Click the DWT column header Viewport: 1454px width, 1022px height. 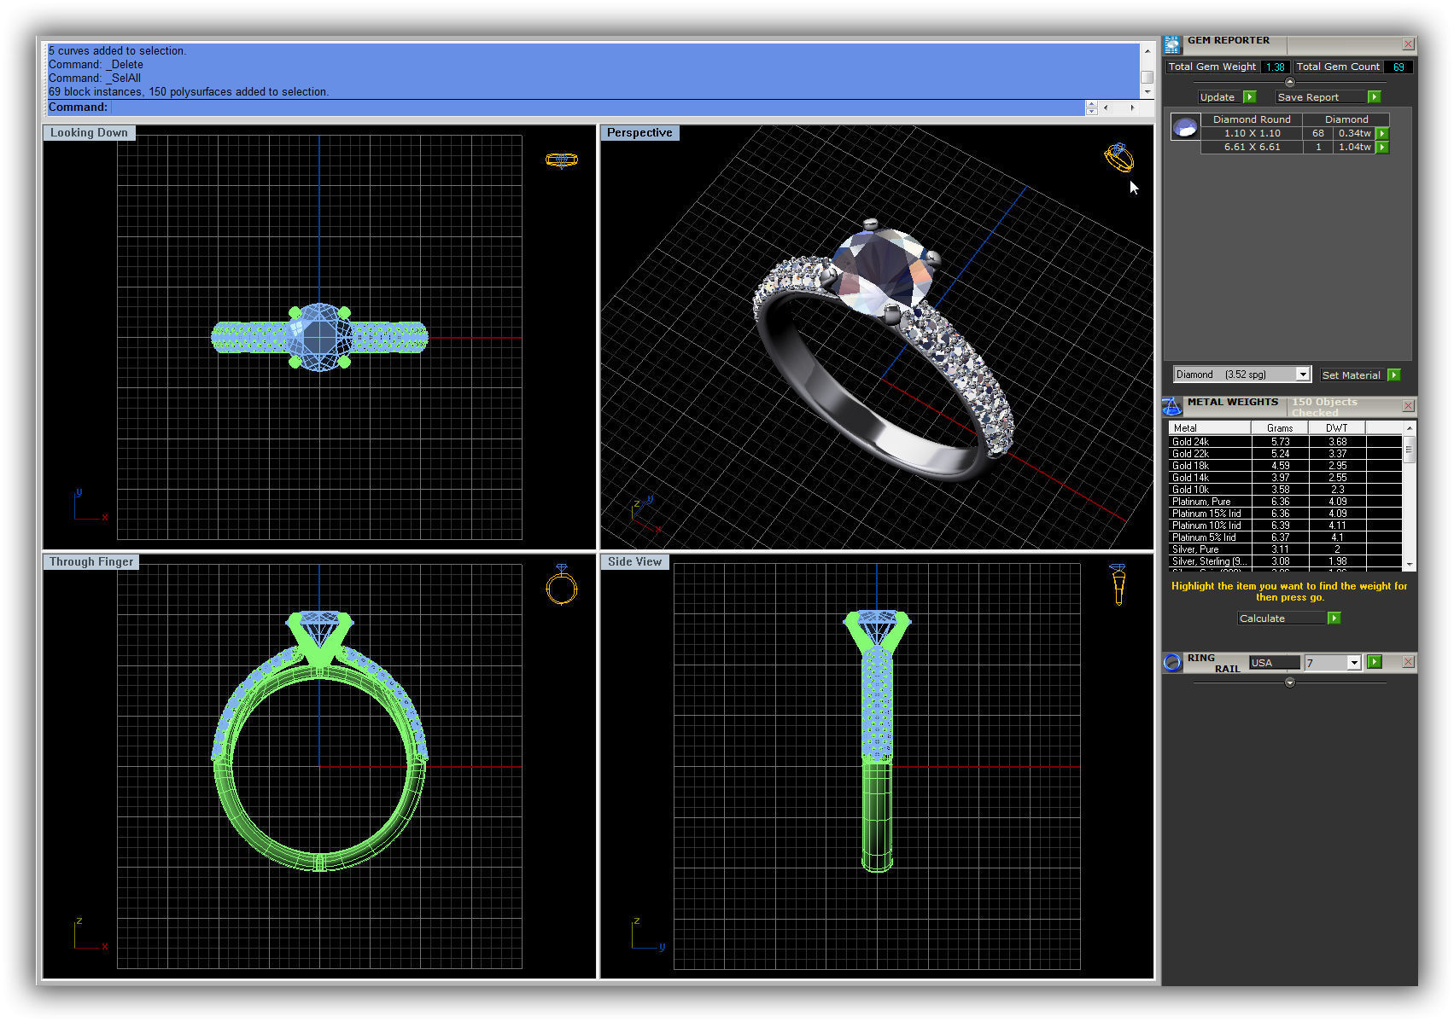click(1337, 428)
